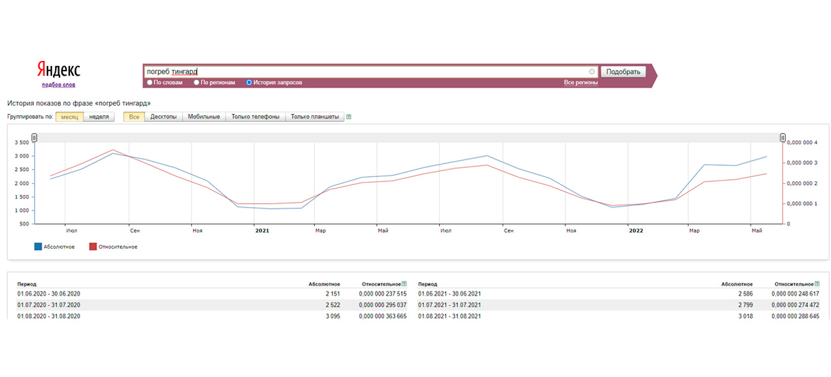Click the blue Абсолютное legend swatch

(38, 247)
